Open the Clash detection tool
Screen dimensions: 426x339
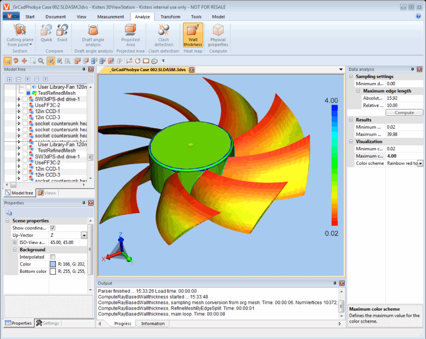164,35
